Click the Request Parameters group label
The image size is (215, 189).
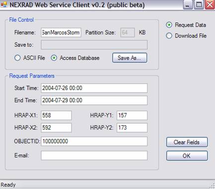click(x=32, y=76)
